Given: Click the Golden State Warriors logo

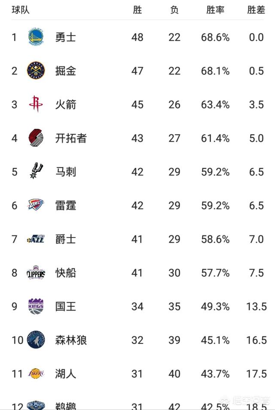Looking at the screenshot, I should tap(36, 37).
